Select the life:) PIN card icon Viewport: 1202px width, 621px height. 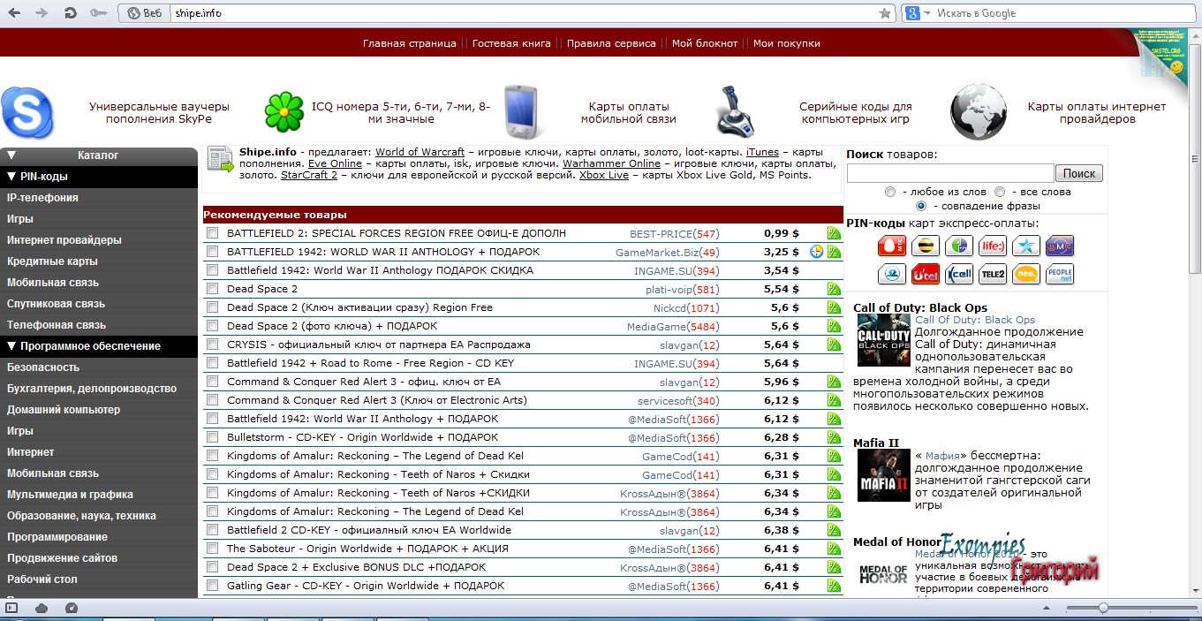[x=993, y=246]
